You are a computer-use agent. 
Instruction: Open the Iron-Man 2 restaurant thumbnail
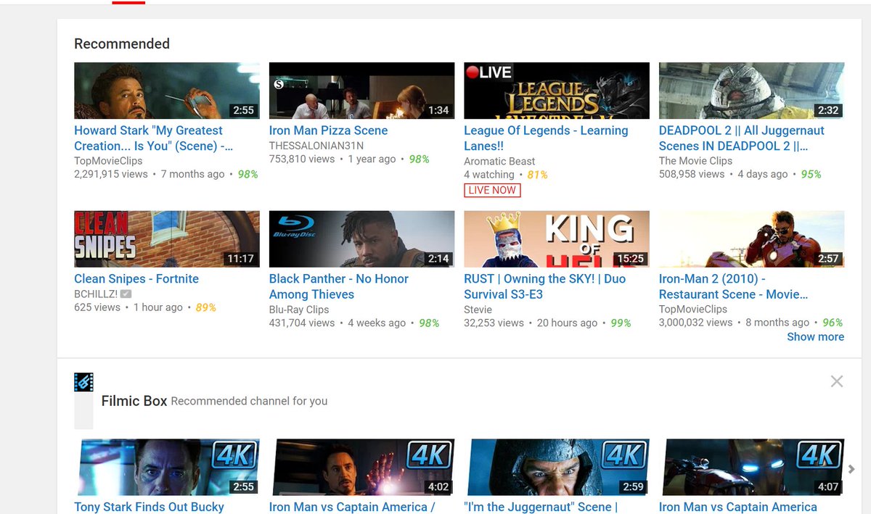(751, 239)
